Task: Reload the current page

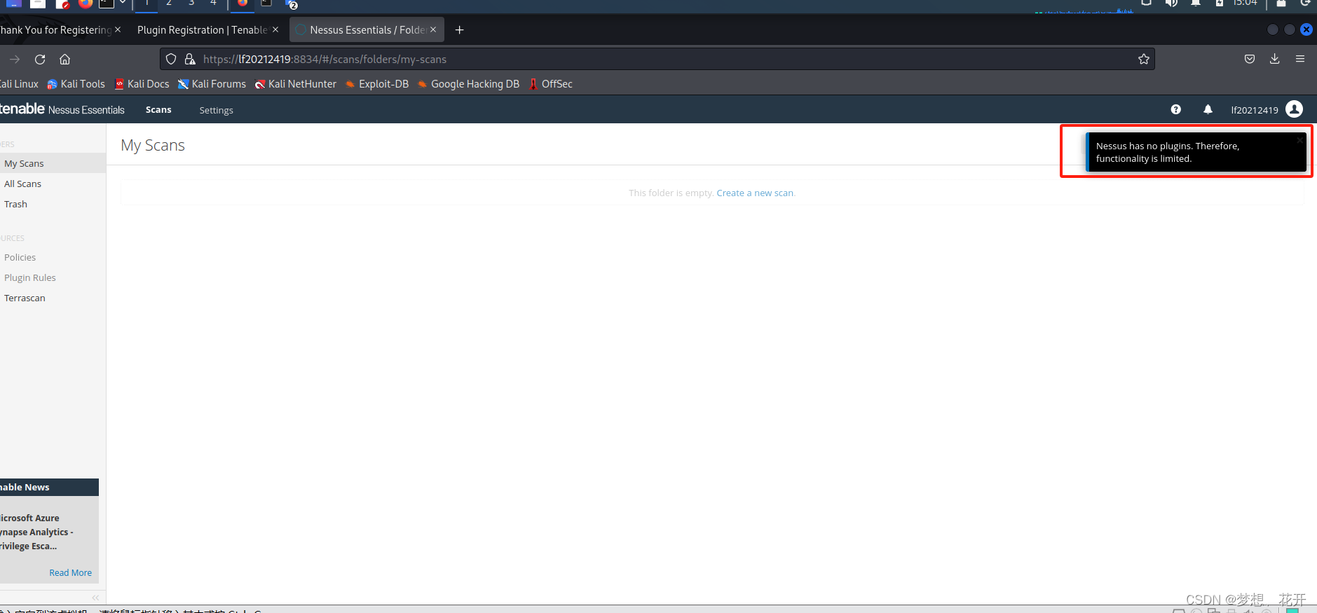Action: (x=40, y=60)
